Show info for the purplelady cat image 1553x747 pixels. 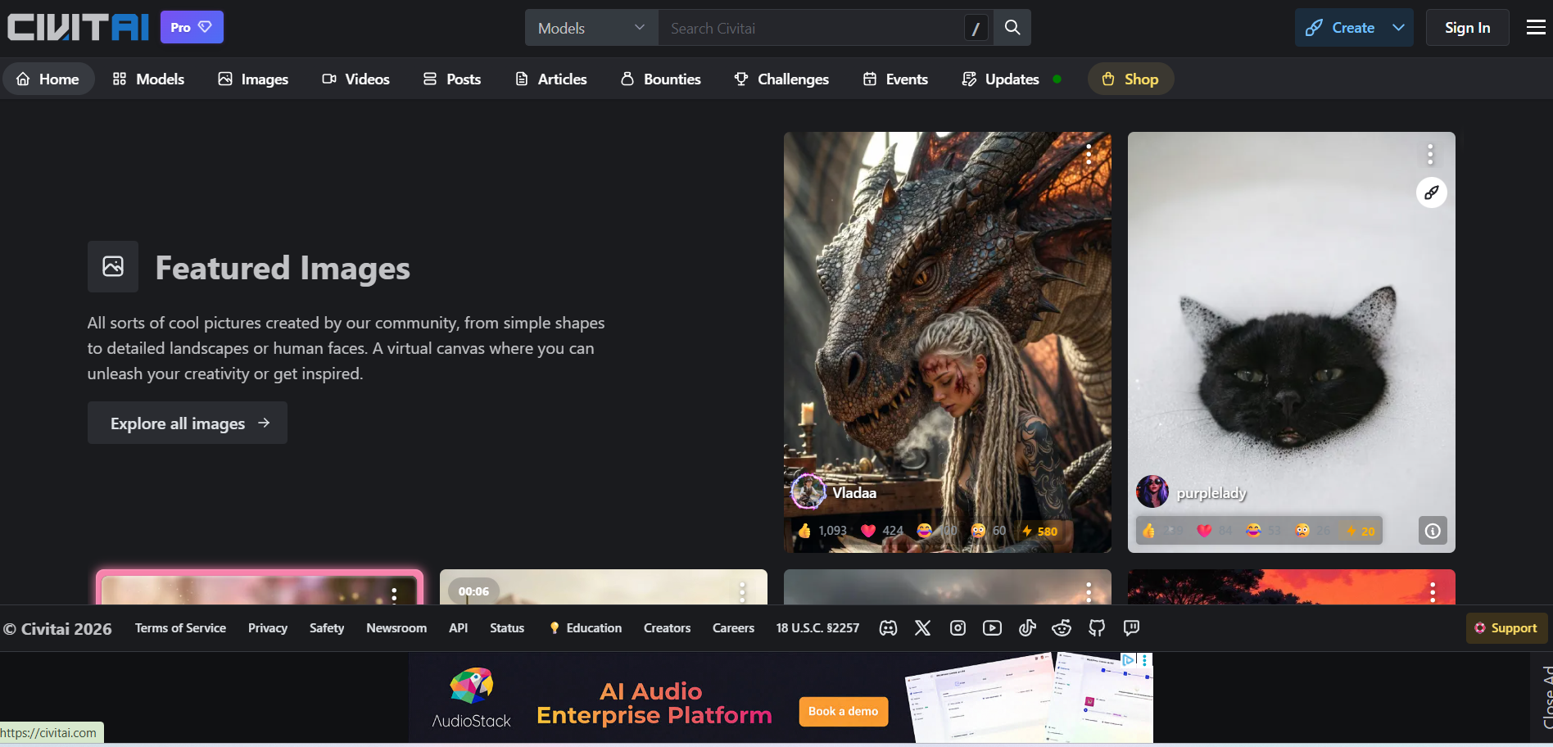click(x=1432, y=531)
